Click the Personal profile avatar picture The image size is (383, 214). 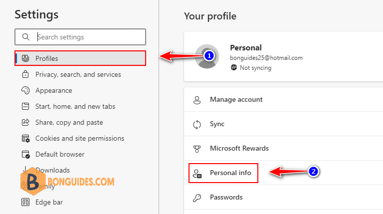206,56
